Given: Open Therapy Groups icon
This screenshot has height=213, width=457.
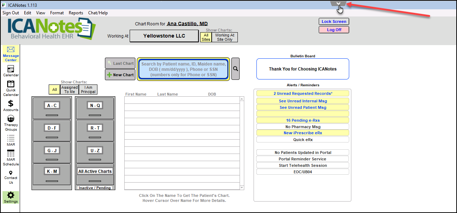Looking at the screenshot, I should click(11, 119).
